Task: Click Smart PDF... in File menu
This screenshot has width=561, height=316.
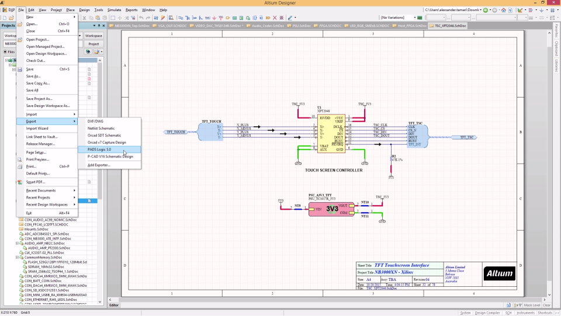Action: pyautogui.click(x=47, y=182)
